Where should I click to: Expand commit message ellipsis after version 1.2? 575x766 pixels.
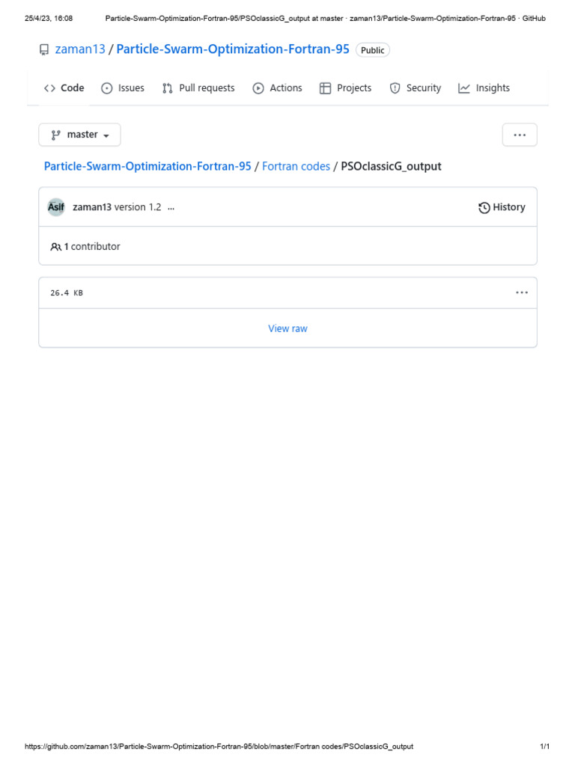(x=171, y=208)
